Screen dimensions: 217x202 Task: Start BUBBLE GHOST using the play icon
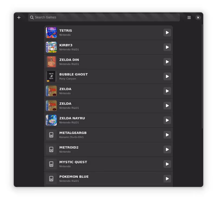tap(167, 76)
